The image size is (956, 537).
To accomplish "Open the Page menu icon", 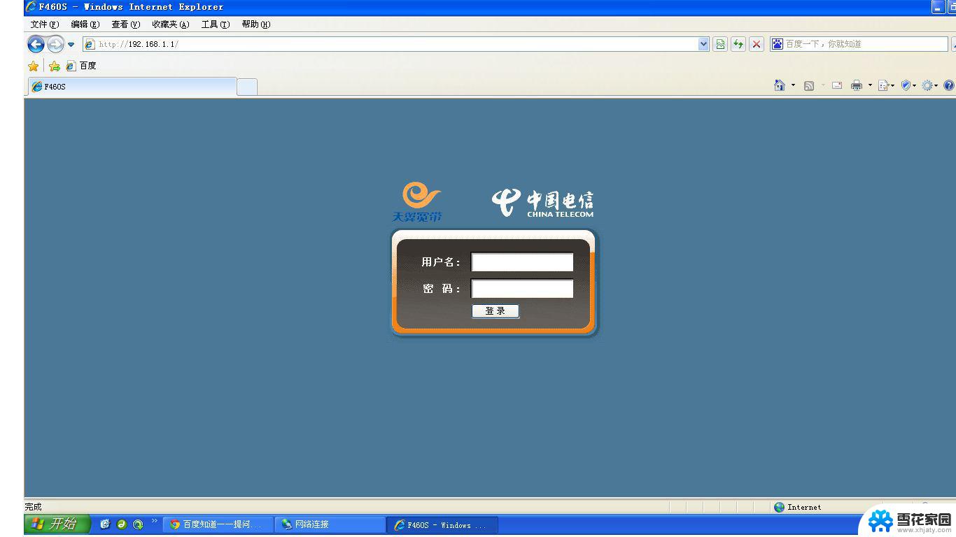I will (886, 85).
